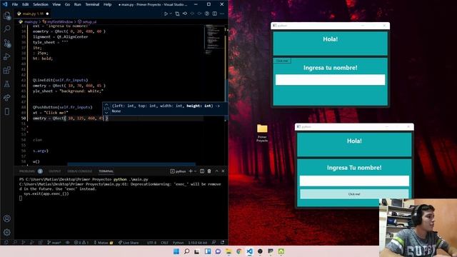Open the Accounts icon in activity bar
Screen dimensions: 457x257
[x=7, y=218]
